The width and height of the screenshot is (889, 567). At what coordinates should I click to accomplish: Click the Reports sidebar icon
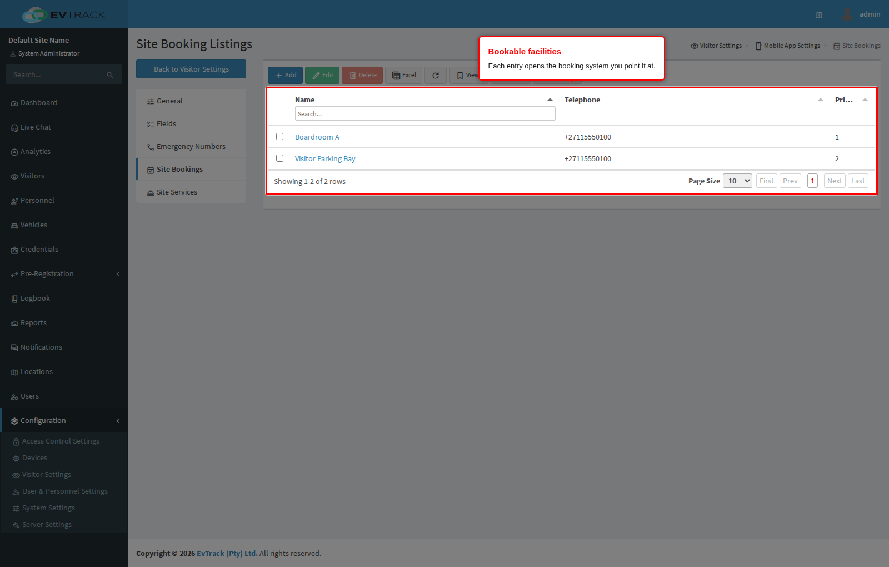(14, 324)
